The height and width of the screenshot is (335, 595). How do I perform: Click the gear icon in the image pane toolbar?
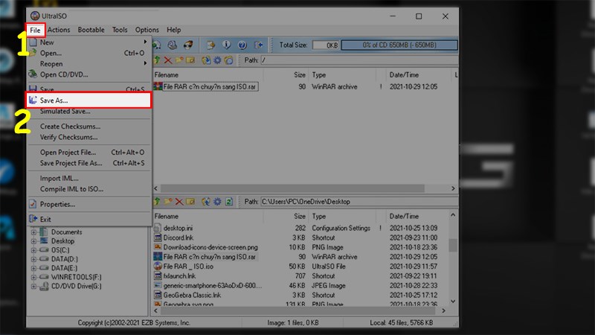[217, 60]
